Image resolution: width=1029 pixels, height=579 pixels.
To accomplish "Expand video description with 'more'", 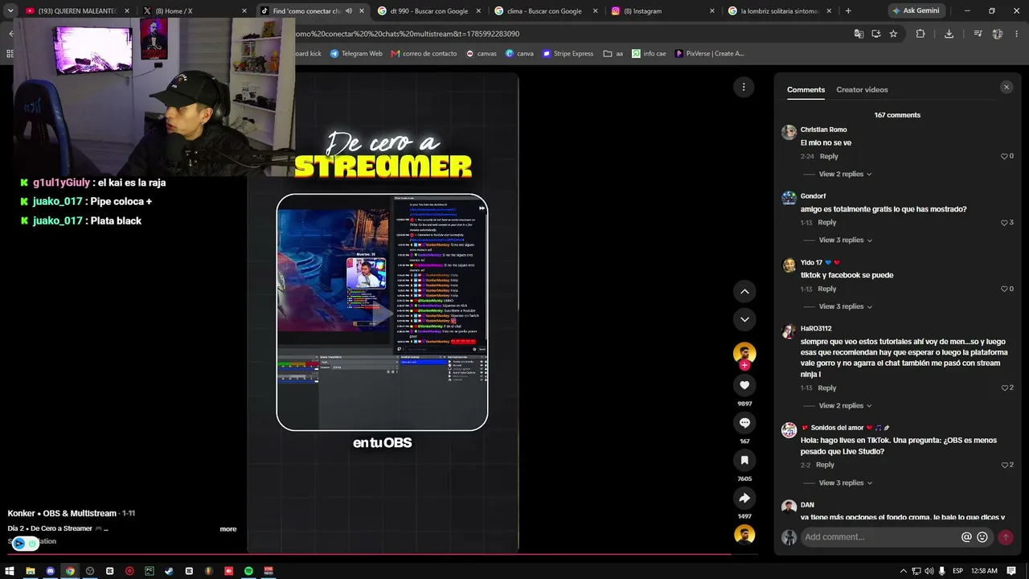I will click(x=228, y=529).
